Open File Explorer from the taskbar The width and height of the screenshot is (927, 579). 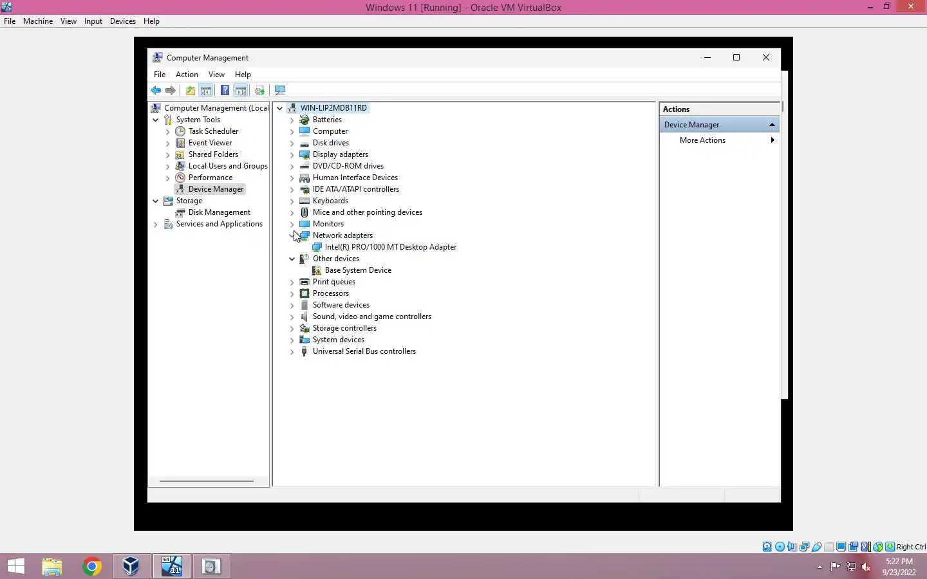(x=52, y=567)
